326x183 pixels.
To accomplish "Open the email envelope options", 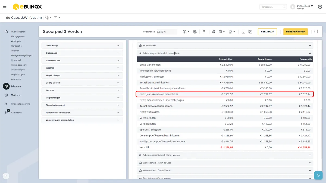I will coord(57,18).
